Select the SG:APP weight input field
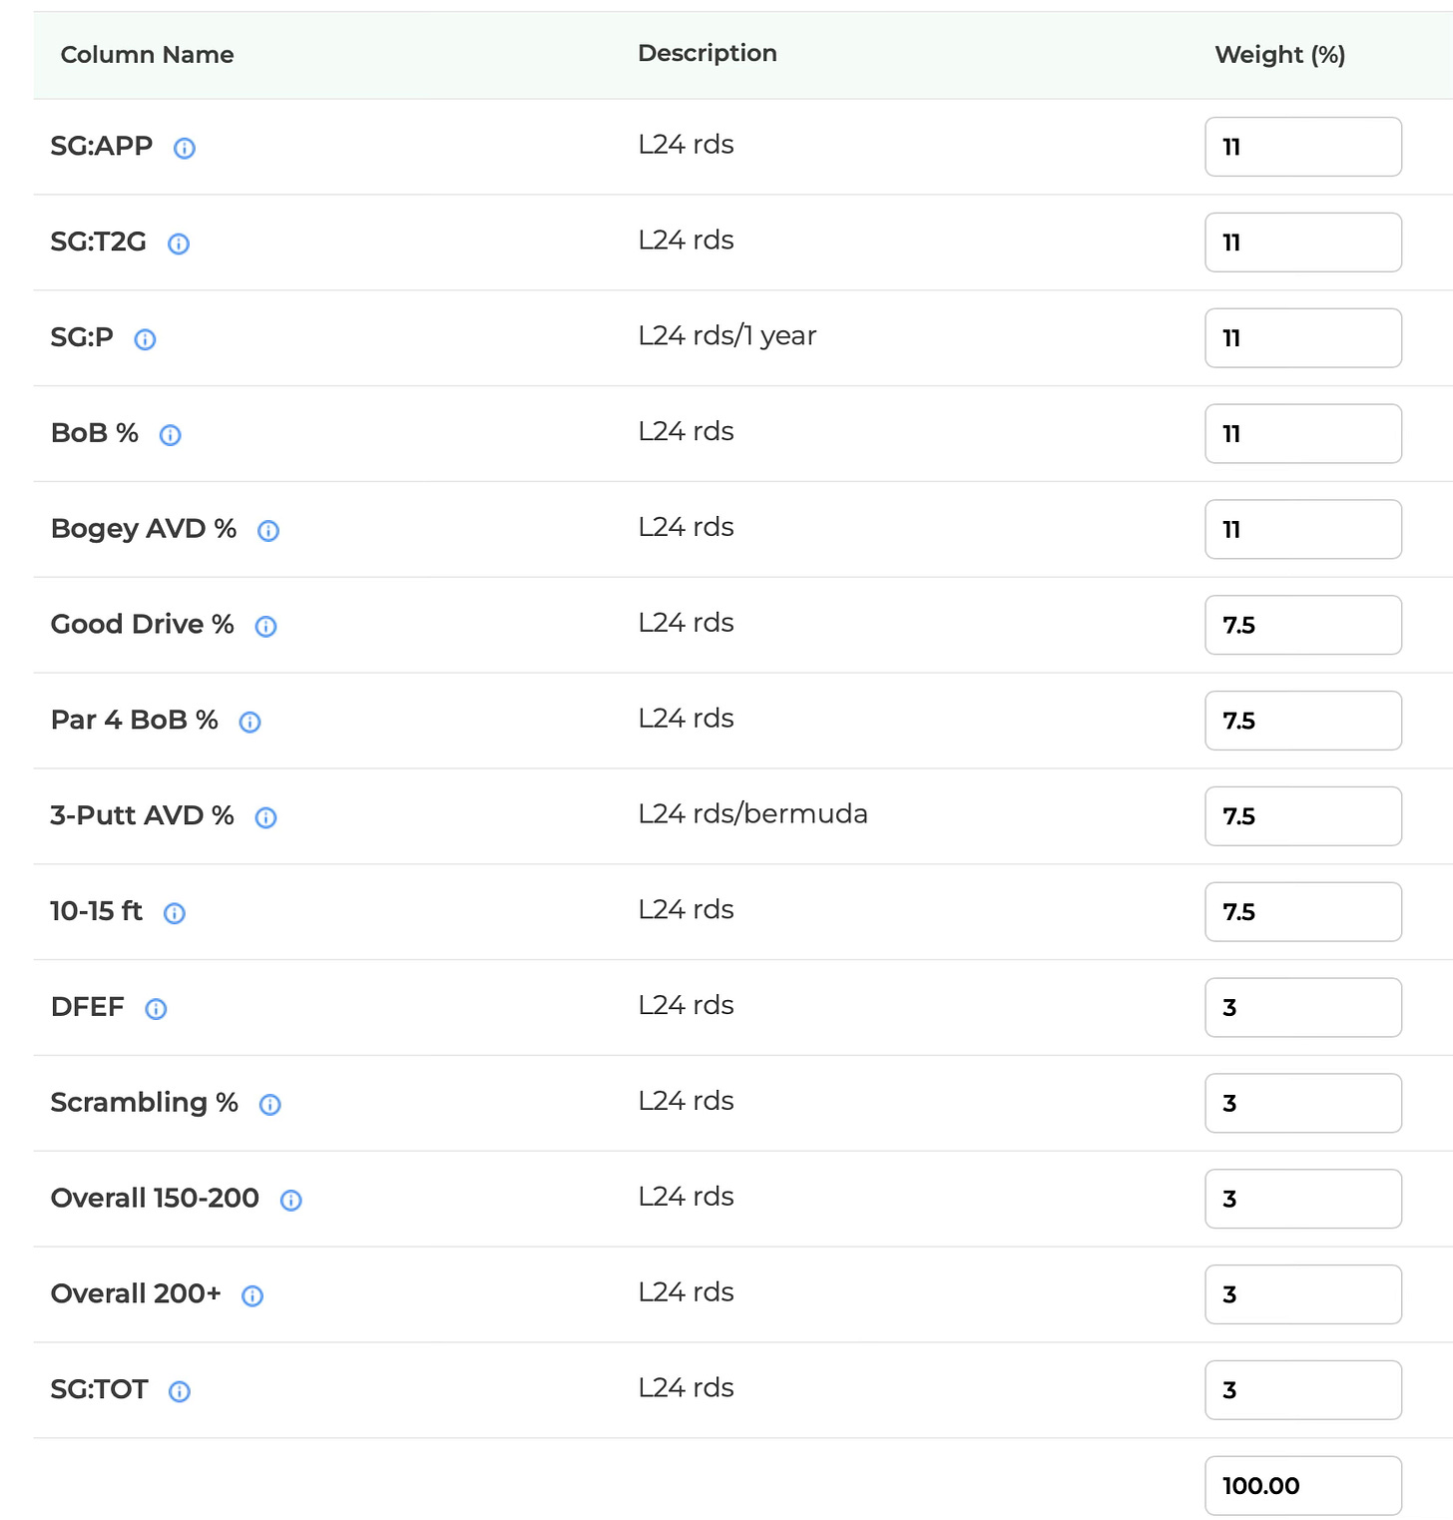 (x=1303, y=147)
